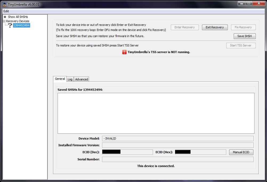The height and width of the screenshot is (182, 267).
Task: Click the '10XX recovery loop' instruction line
Action: tap(111, 30)
